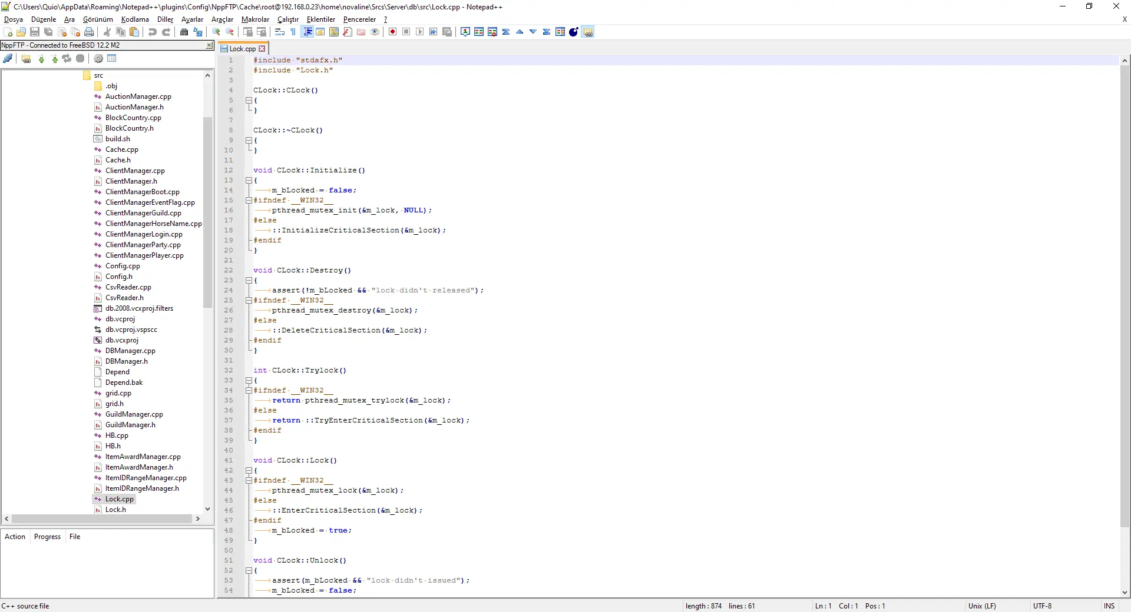Image resolution: width=1131 pixels, height=612 pixels.
Task: Select DBManager.cpp in the file tree
Action: [130, 351]
